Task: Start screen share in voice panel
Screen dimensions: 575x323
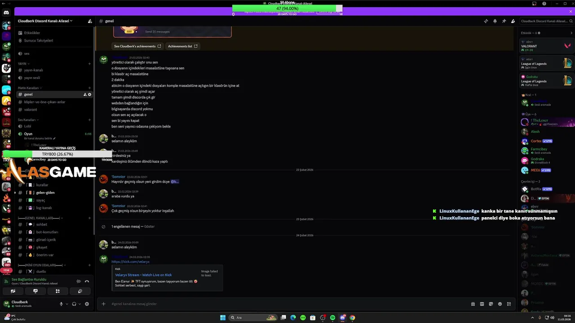Action: [35, 291]
